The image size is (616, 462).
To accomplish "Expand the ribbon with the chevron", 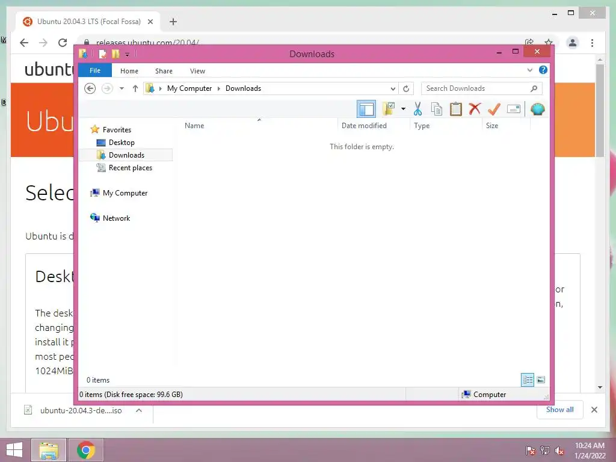I will (529, 70).
